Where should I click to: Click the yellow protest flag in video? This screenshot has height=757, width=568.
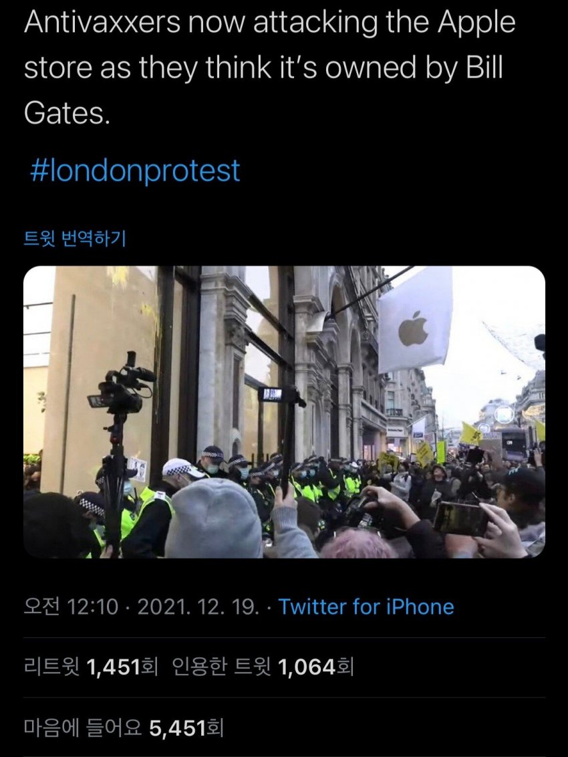click(x=472, y=434)
